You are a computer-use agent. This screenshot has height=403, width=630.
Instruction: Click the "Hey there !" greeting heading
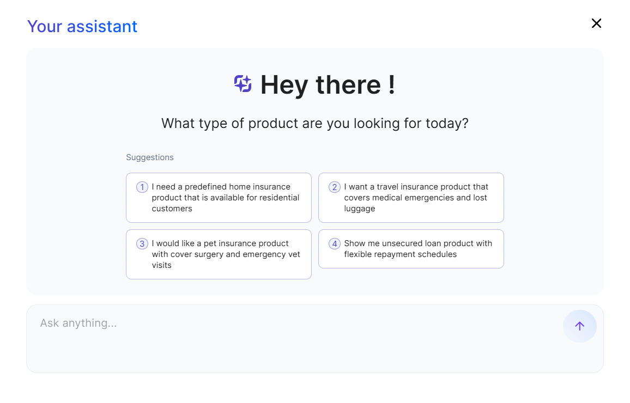click(x=328, y=85)
